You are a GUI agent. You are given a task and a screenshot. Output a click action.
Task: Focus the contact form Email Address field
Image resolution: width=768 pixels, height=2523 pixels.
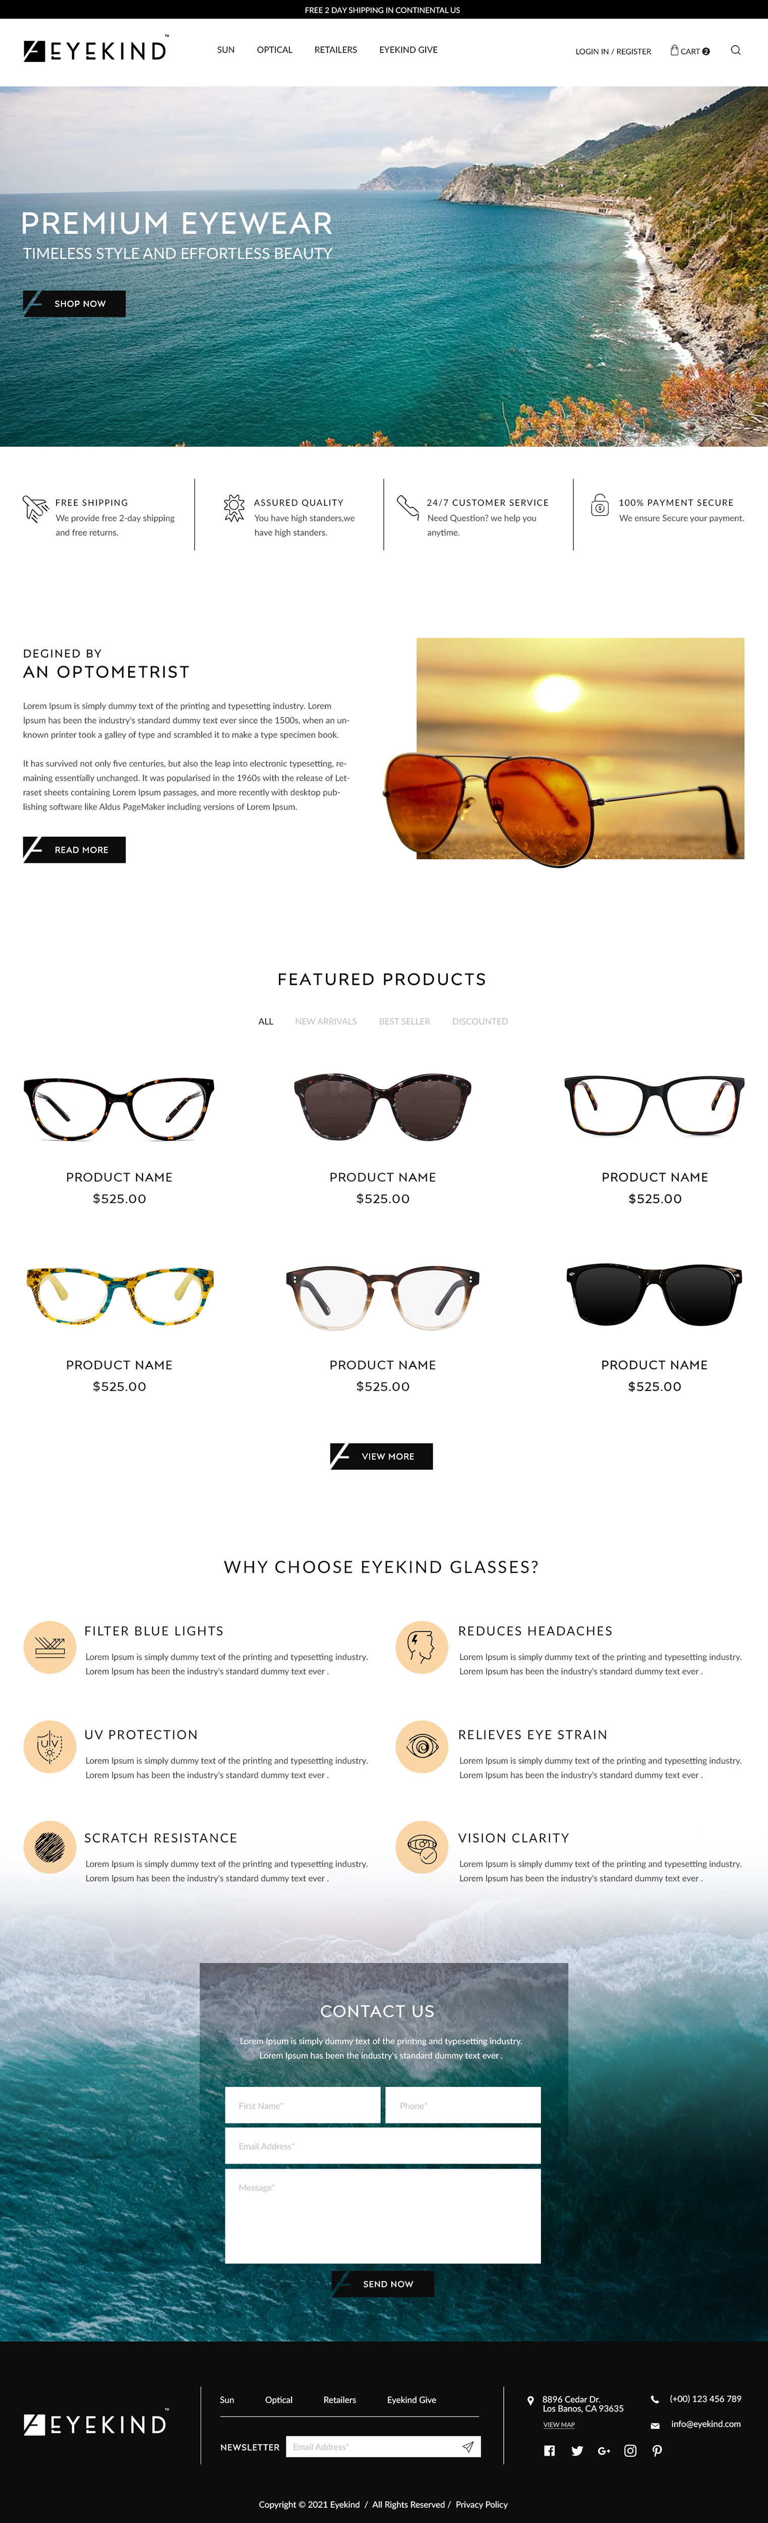coord(383,2146)
